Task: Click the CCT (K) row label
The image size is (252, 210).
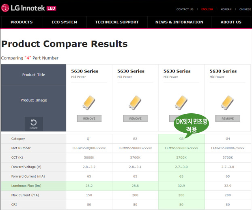Action: (17, 157)
